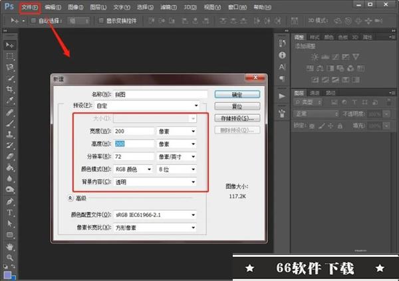399x281 pixels.
Task: Toggle lock all in Layers panel
Action: point(340,126)
